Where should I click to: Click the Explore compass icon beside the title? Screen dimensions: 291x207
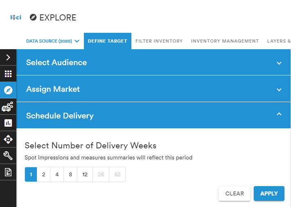(x=33, y=18)
